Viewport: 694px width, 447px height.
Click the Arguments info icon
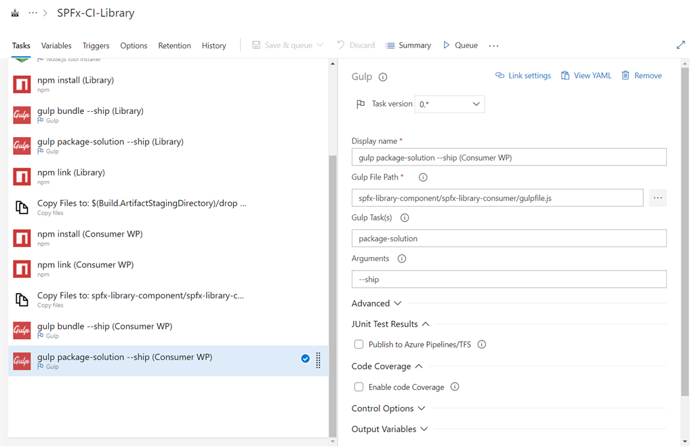pyautogui.click(x=401, y=259)
